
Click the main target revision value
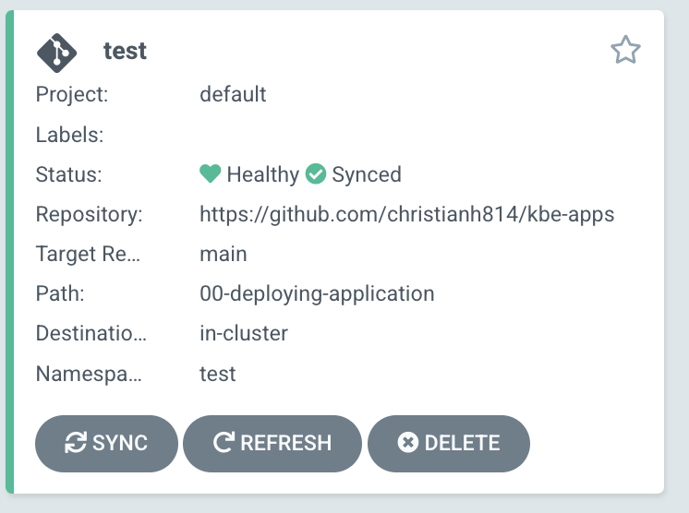click(224, 254)
